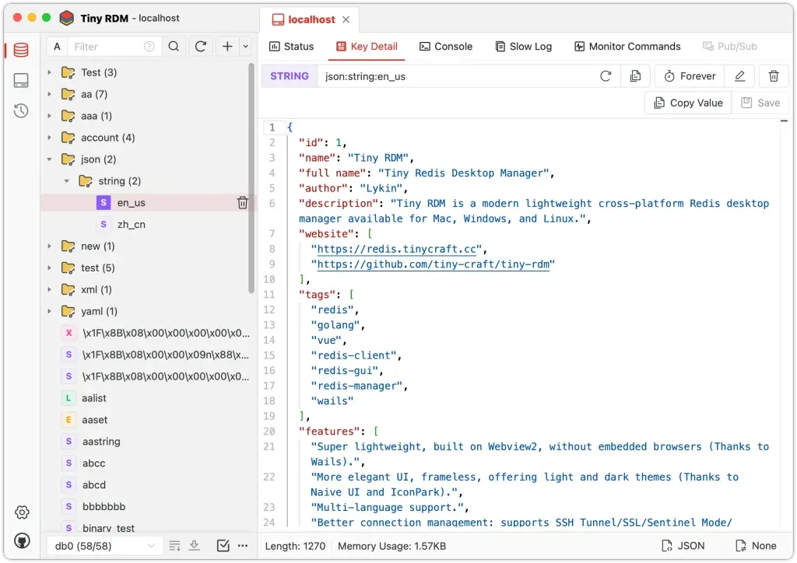Open the history log sidebar icon
This screenshot has width=797, height=563.
(22, 110)
